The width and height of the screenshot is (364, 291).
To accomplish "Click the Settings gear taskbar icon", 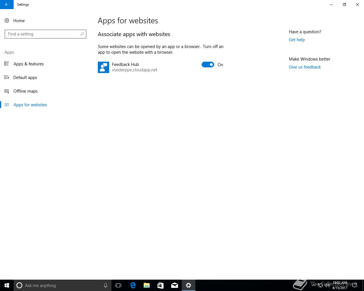I will (189, 285).
